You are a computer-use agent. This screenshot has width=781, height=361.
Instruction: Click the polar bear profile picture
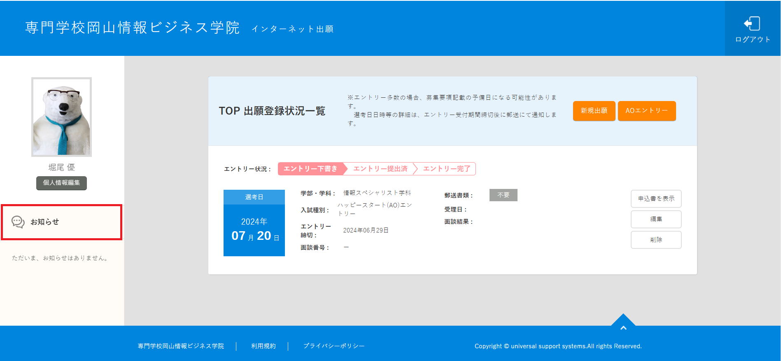tap(62, 117)
